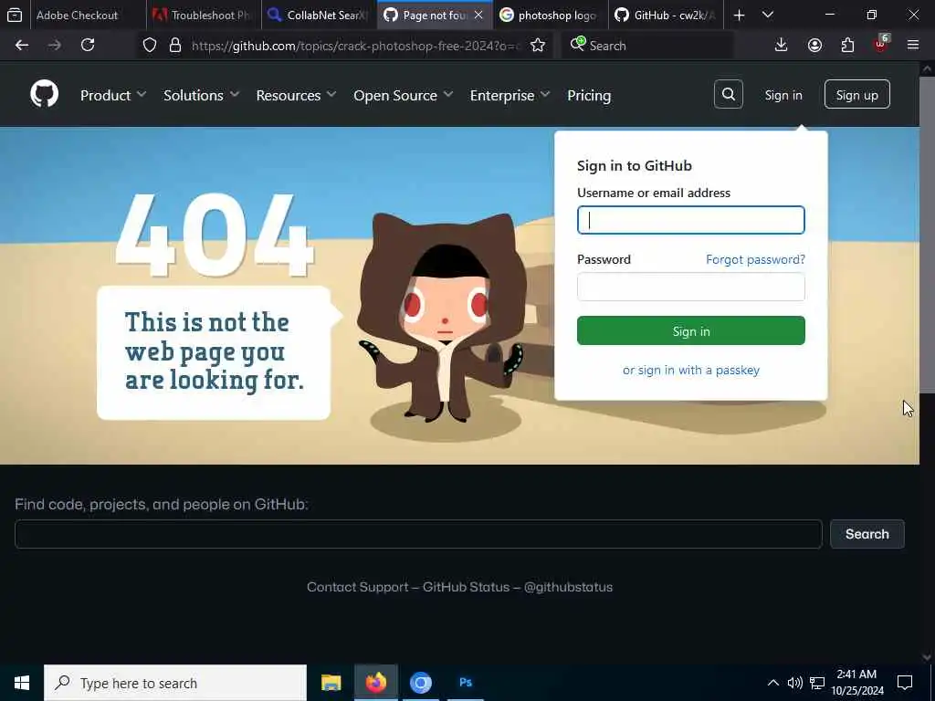Viewport: 935px width, 701px height.
Task: Go back with the browser back arrow
Action: (22, 46)
